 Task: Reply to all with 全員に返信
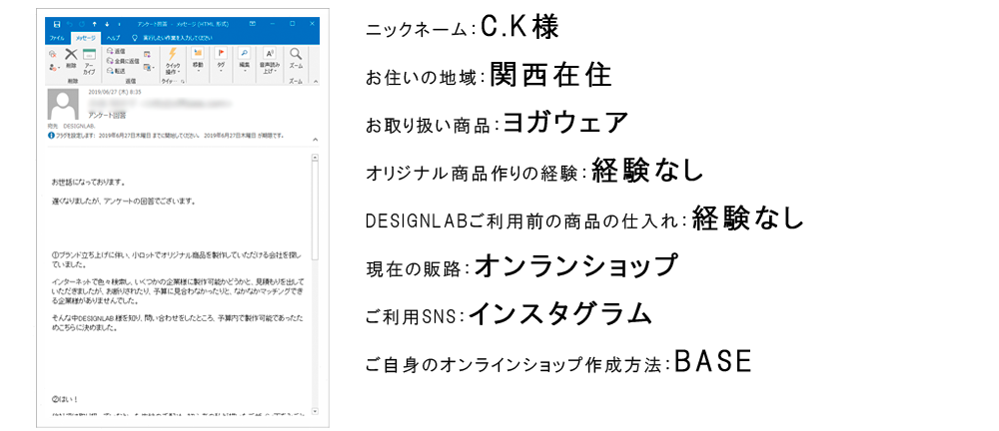(x=121, y=61)
